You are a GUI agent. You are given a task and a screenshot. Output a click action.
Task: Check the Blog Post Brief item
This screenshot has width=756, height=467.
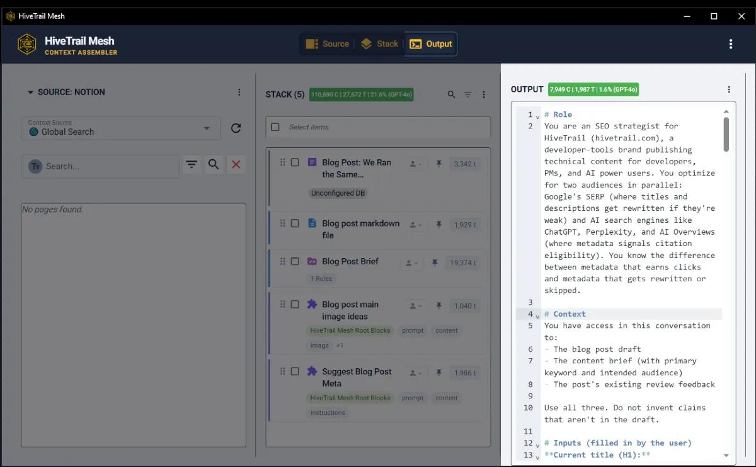point(295,261)
